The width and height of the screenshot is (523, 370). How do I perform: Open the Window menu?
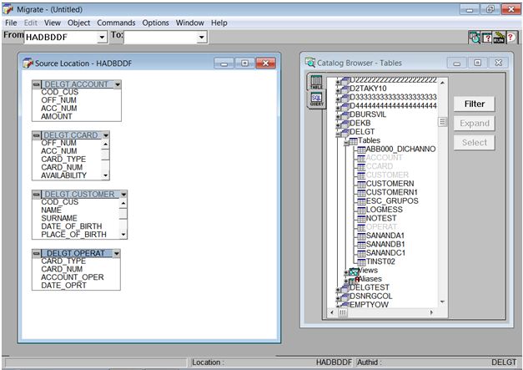(190, 23)
